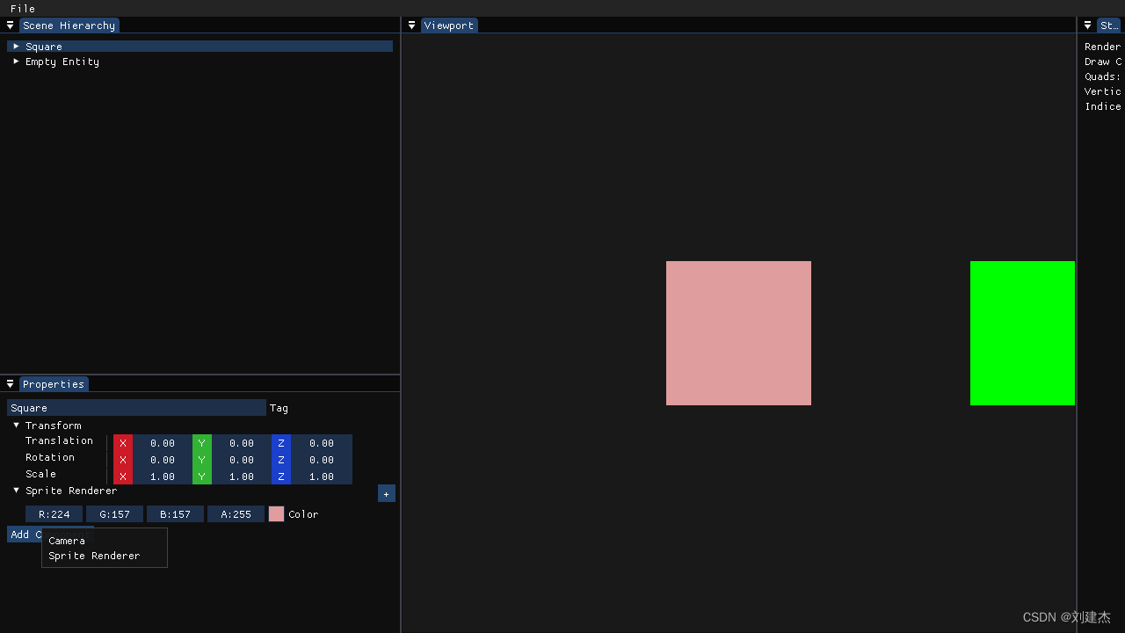The height and width of the screenshot is (633, 1125).
Task: Reset Rotation Z with blue button
Action: pyautogui.click(x=281, y=460)
